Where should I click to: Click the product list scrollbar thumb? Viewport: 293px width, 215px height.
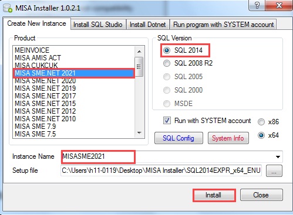pyautogui.click(x=139, y=67)
